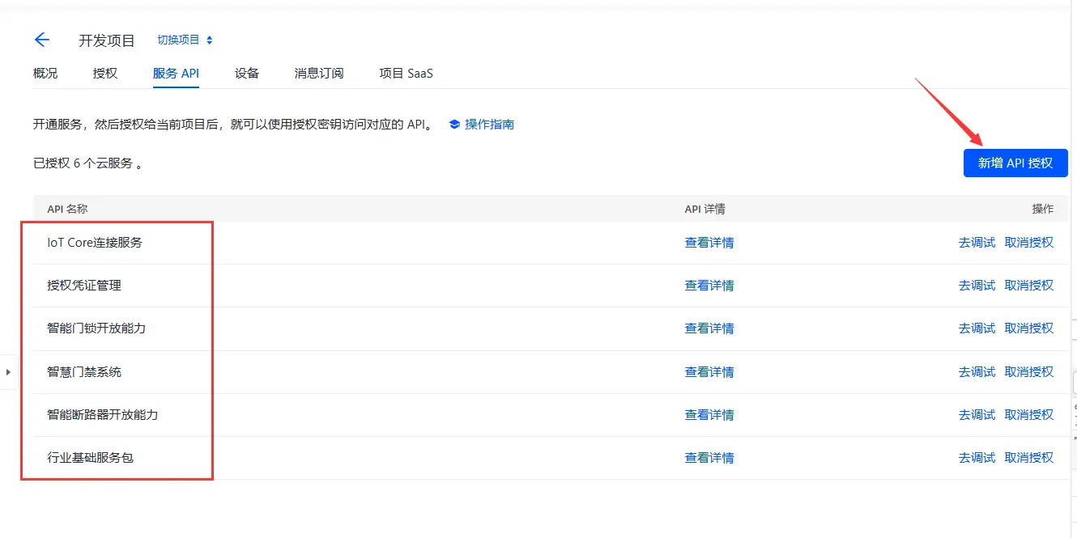Click 去调试 for IoT Core连接服务
The height and width of the screenshot is (538, 1077).
click(977, 242)
